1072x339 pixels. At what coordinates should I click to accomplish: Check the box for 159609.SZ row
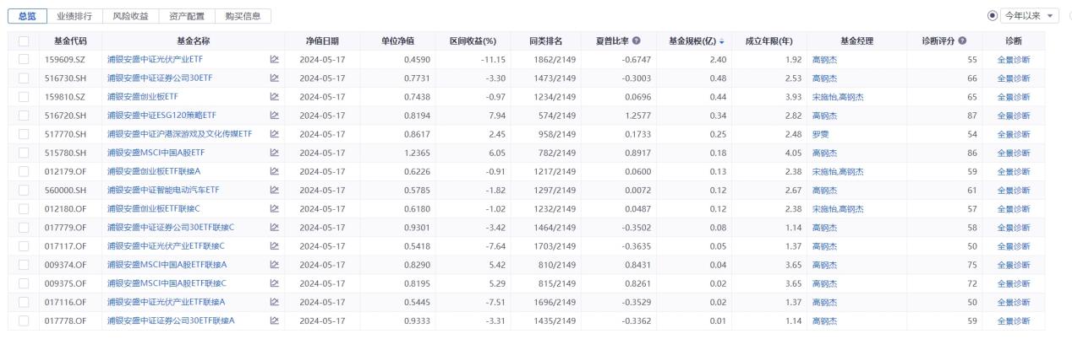[23, 59]
